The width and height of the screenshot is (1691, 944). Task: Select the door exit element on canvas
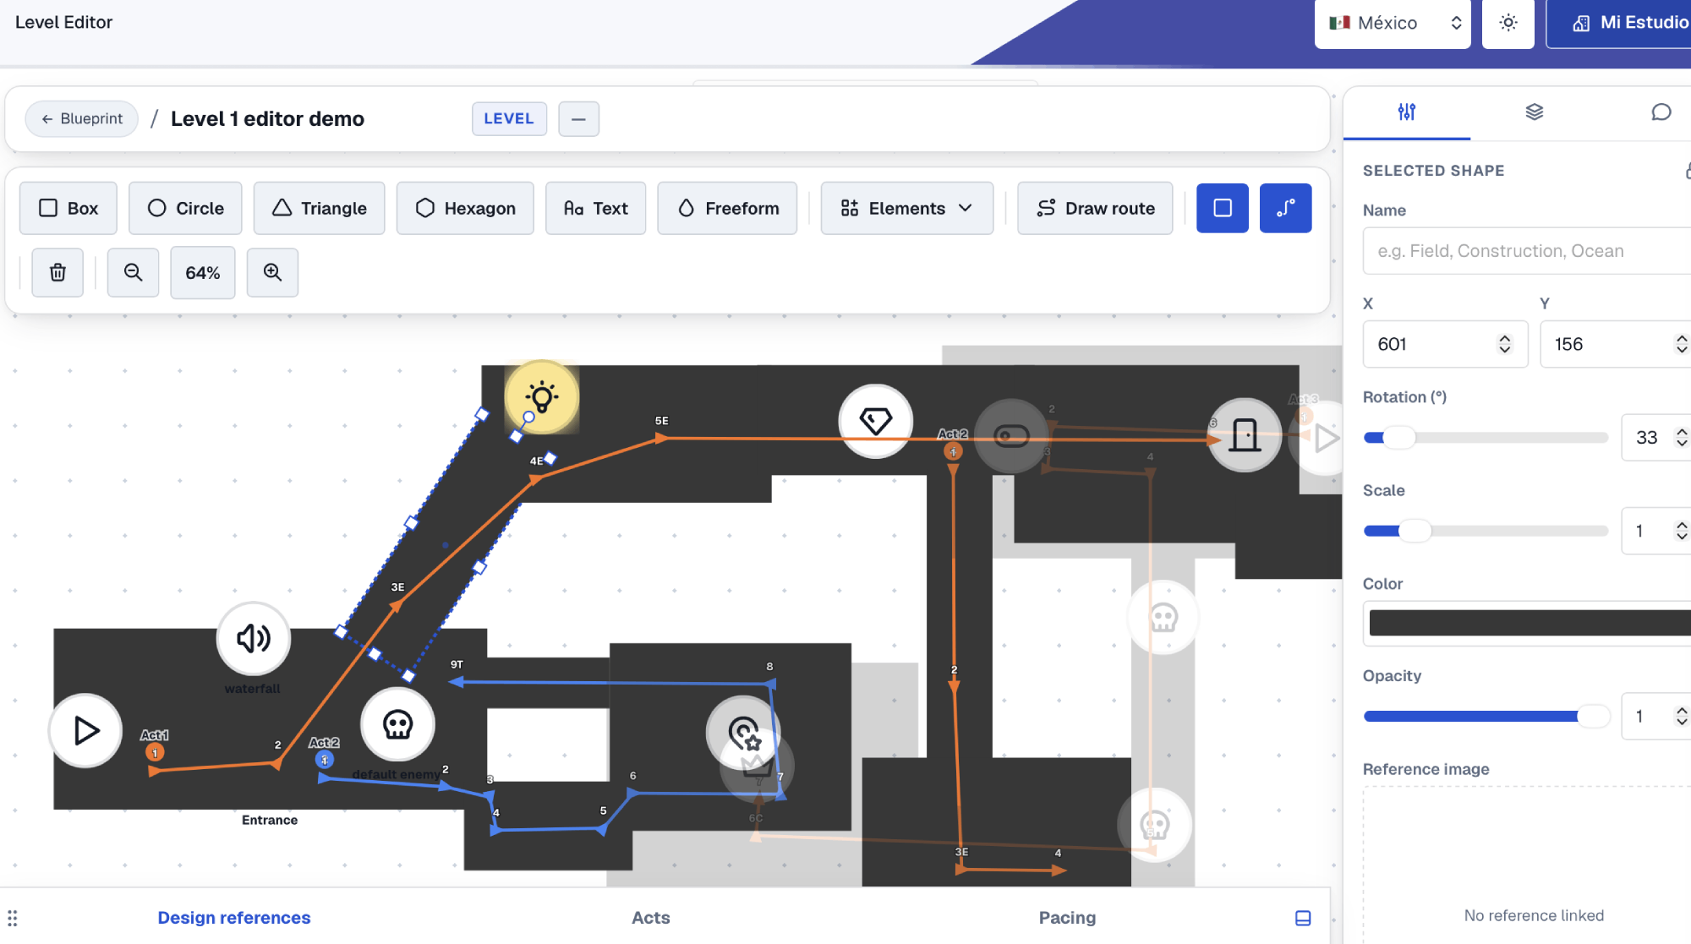[1245, 435]
